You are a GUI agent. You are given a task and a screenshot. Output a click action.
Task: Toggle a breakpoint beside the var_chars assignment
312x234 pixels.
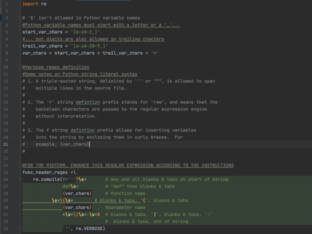(14, 53)
